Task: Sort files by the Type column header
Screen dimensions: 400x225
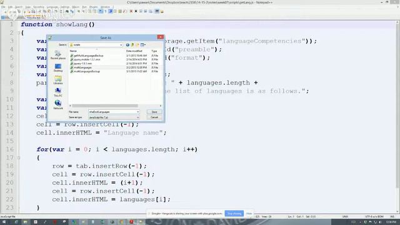Action: [x=154, y=51]
